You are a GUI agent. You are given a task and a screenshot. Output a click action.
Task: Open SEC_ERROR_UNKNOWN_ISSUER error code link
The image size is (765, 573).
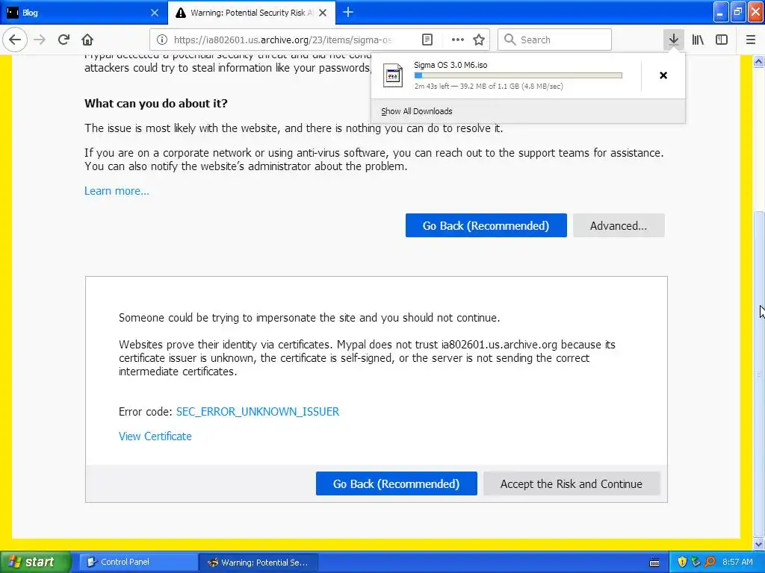(x=258, y=411)
